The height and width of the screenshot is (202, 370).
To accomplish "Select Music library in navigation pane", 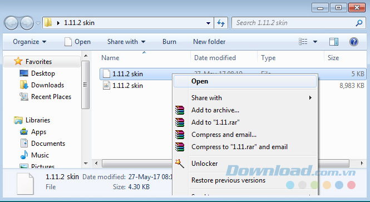I will coord(40,155).
